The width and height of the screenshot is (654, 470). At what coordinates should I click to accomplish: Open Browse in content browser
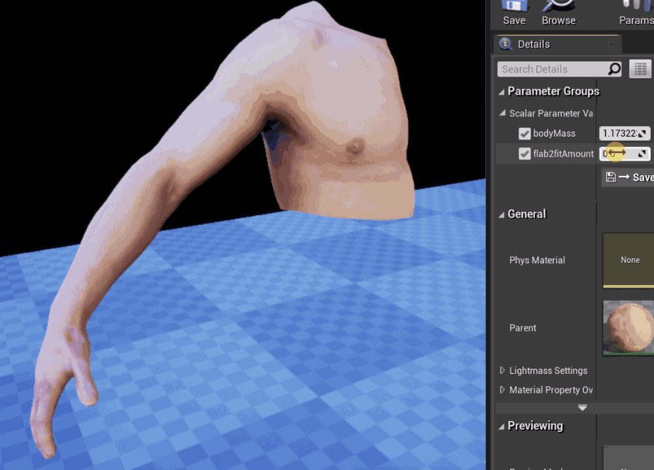point(559,13)
